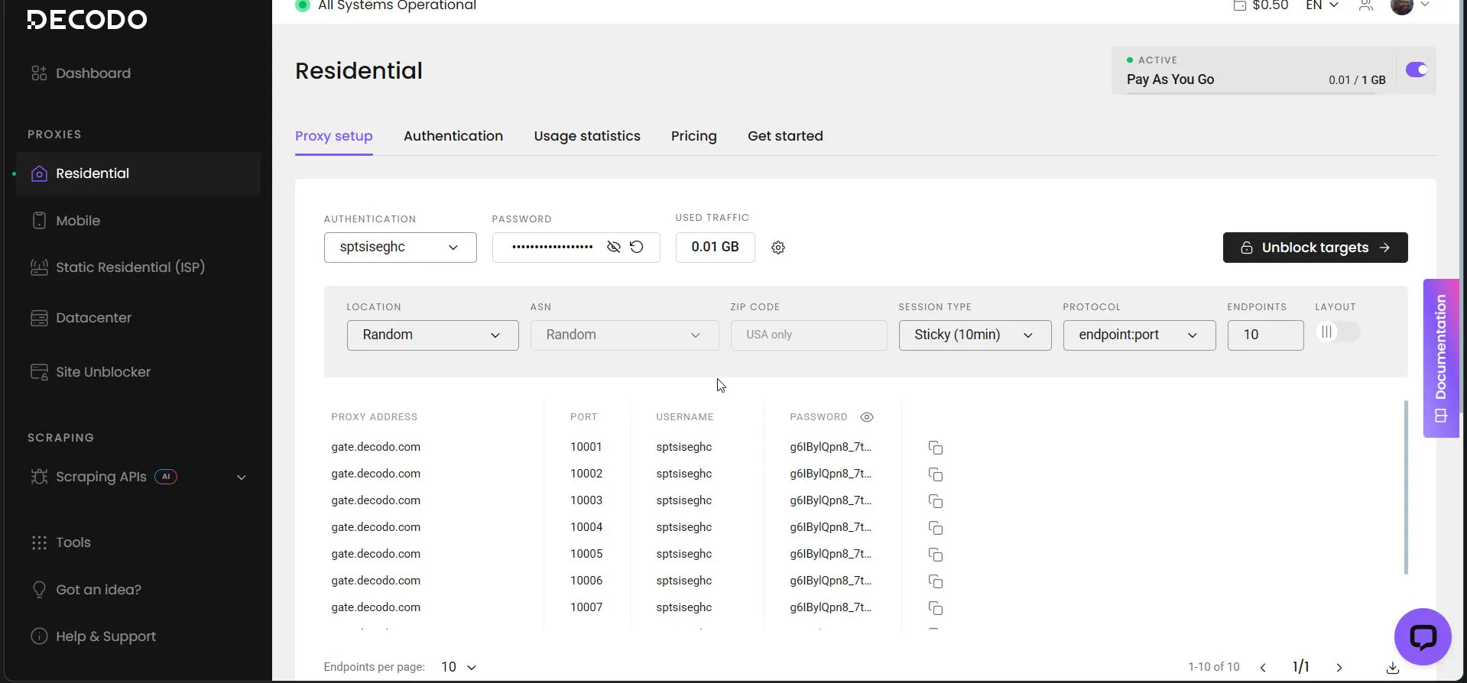Image resolution: width=1467 pixels, height=683 pixels.
Task: Click the ZIP code field
Action: [809, 335]
